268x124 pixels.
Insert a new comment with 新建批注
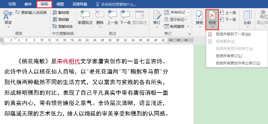pos(85,17)
